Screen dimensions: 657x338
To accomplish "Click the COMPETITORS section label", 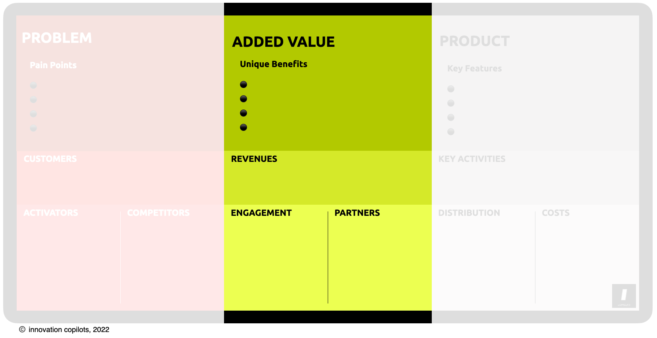I will [158, 213].
